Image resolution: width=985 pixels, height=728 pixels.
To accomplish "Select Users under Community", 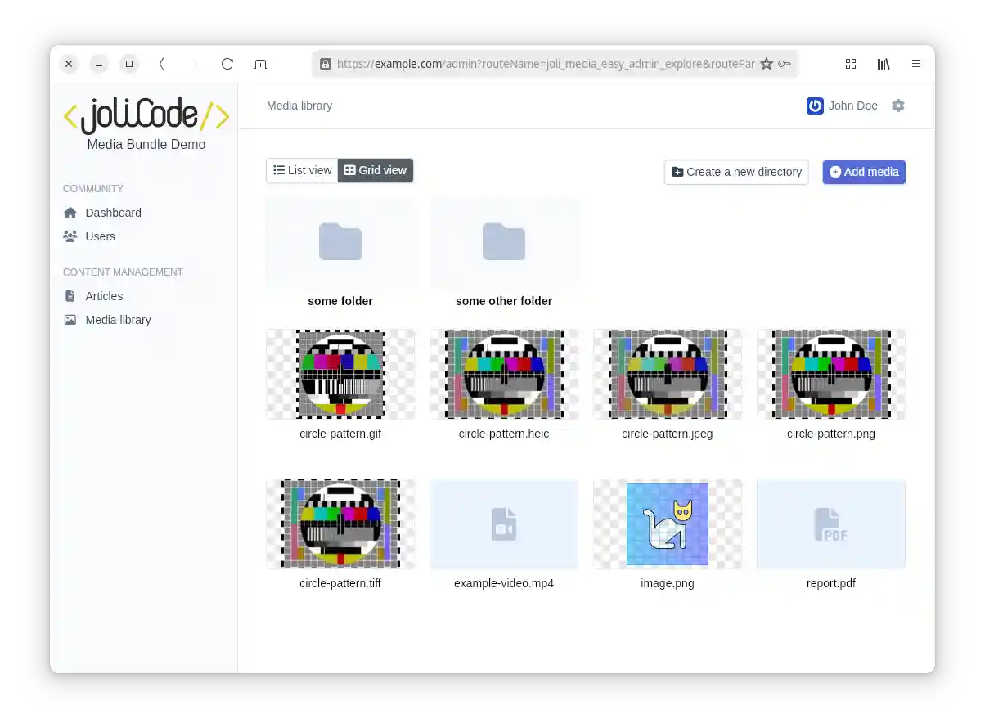I will point(100,236).
